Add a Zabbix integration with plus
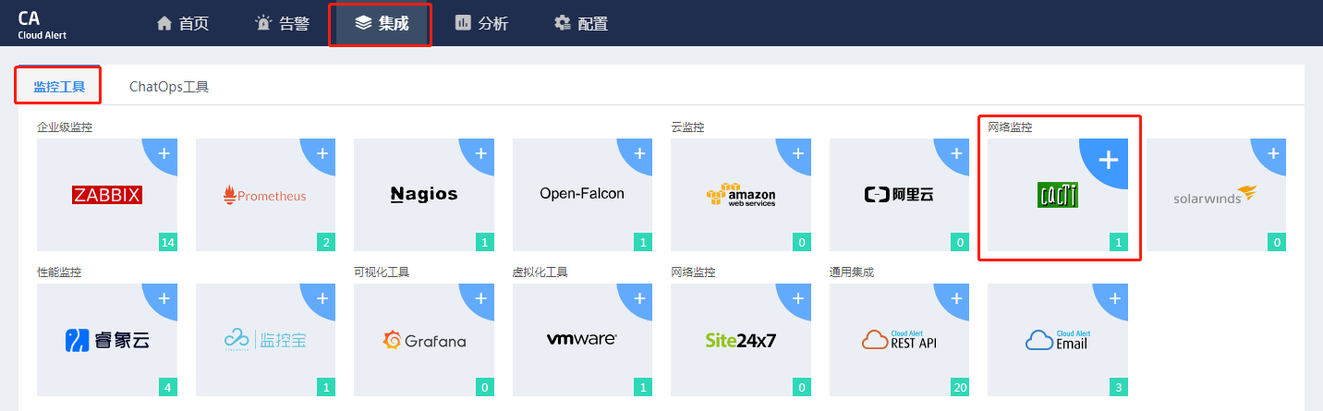The image size is (1323, 411). 164,153
